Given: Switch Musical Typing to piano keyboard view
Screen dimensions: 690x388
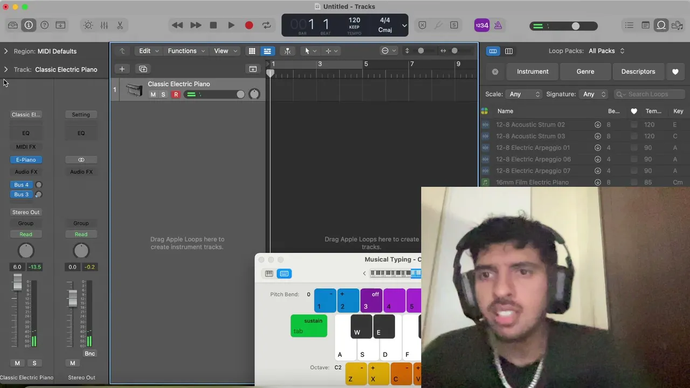Looking at the screenshot, I should (x=269, y=274).
